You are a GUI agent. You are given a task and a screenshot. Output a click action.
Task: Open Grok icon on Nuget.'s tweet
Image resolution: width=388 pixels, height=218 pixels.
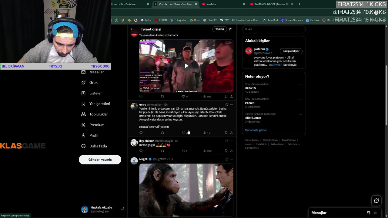click(x=227, y=159)
